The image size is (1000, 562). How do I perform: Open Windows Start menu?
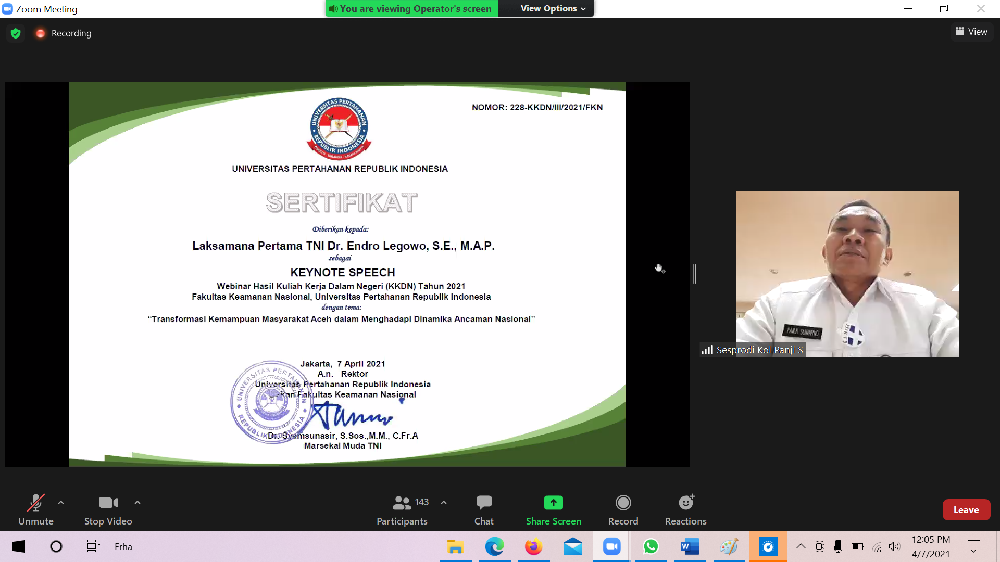point(19,546)
